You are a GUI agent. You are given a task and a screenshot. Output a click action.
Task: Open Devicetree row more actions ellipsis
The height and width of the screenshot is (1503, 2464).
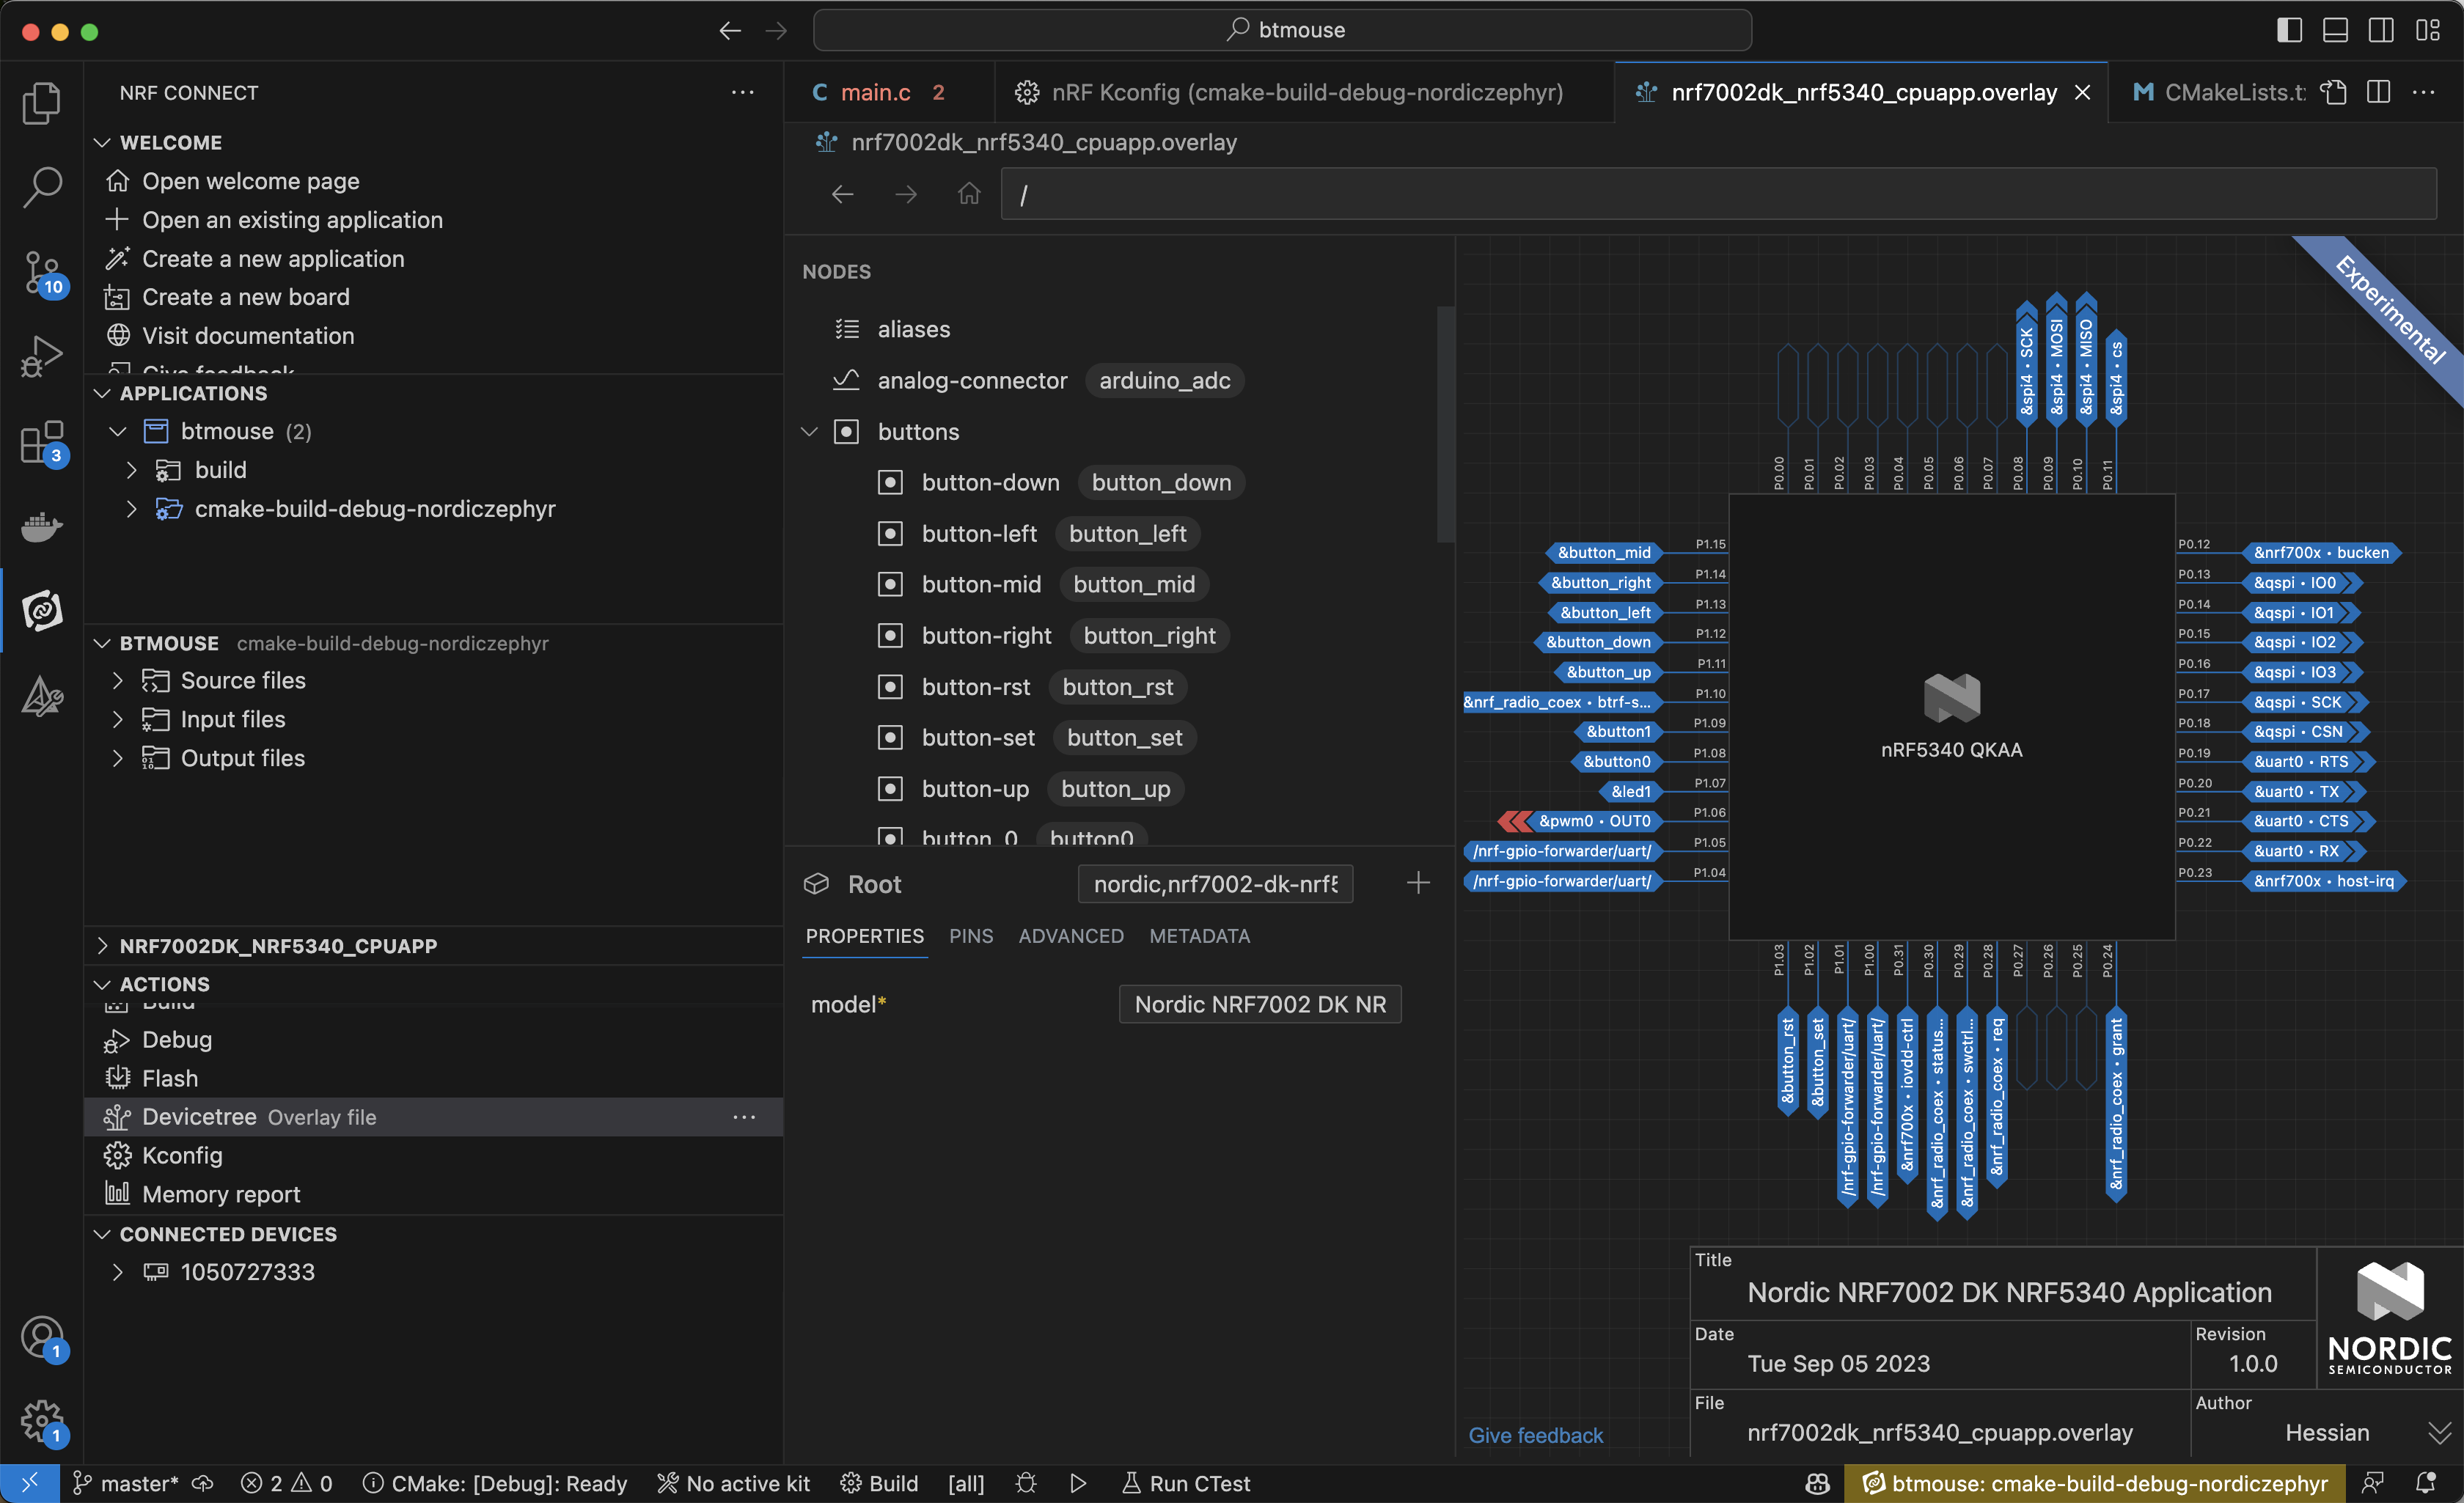pos(744,1117)
